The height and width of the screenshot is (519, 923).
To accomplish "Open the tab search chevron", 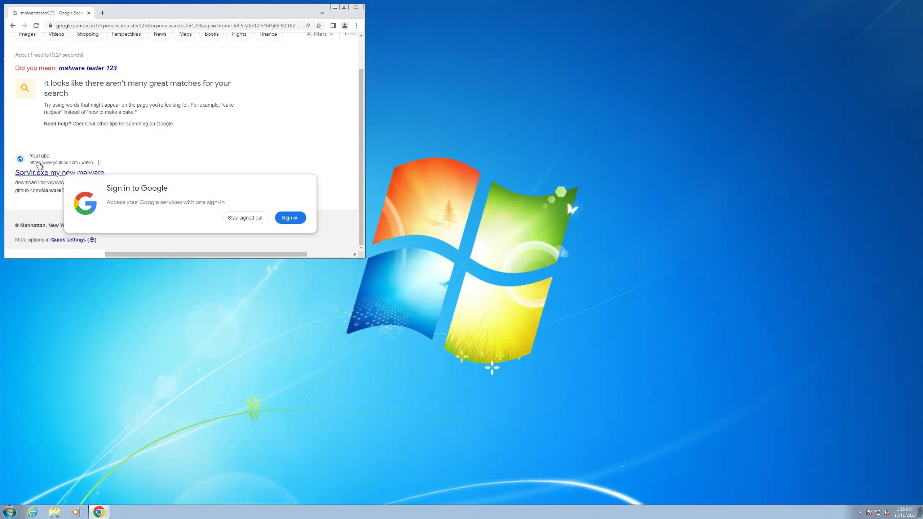I will pyautogui.click(x=322, y=13).
